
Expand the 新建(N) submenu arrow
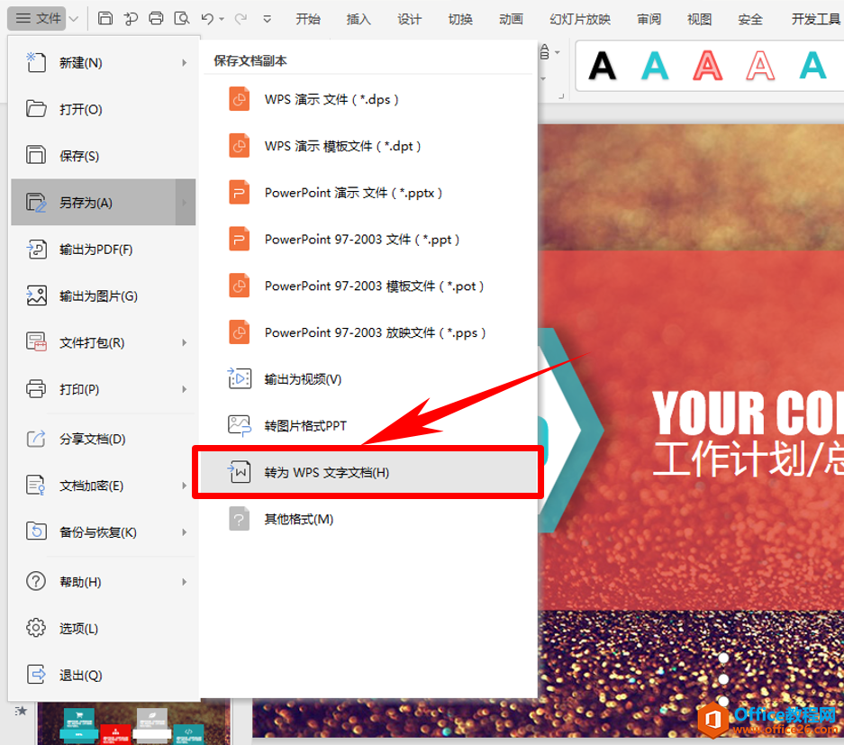(x=184, y=63)
